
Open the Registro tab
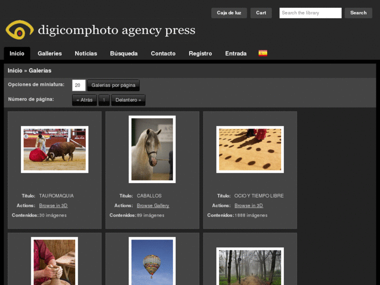coord(200,53)
